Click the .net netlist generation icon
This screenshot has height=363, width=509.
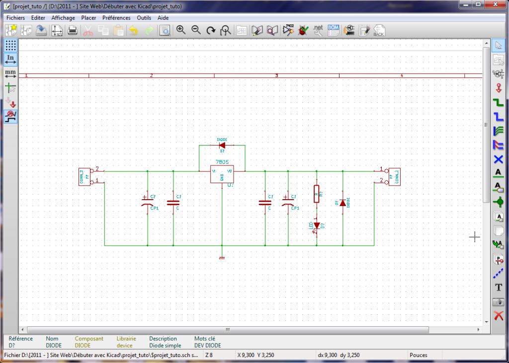pos(318,30)
